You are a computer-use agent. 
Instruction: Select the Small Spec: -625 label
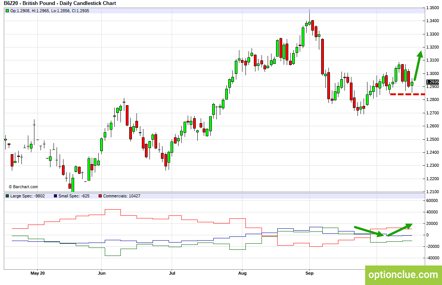[x=74, y=196]
